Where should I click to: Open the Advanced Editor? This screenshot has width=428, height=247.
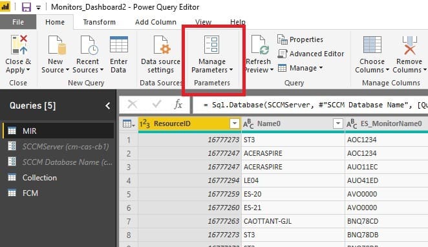tap(310, 54)
